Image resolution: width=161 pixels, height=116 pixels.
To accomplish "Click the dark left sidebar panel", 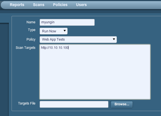I will 4,69.
